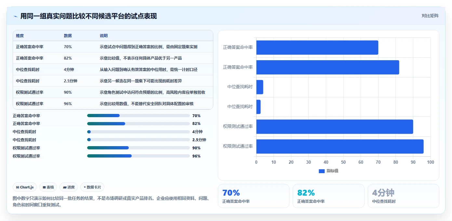Open the 4分钟 中位查找耗时 stat card
Image resolution: width=452 pixels, height=221 pixels.
click(404, 196)
